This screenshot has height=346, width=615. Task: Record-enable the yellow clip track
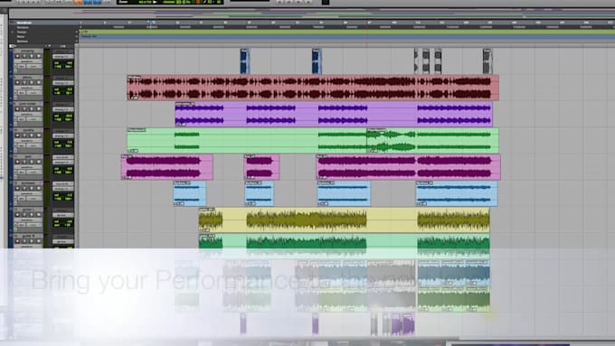click(x=17, y=215)
